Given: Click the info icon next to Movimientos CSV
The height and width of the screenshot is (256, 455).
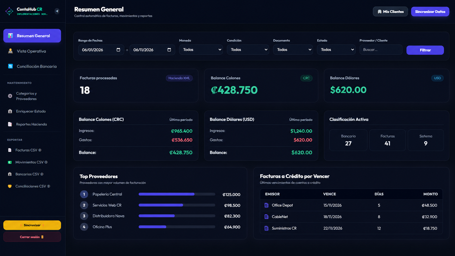Looking at the screenshot, I should point(46,162).
